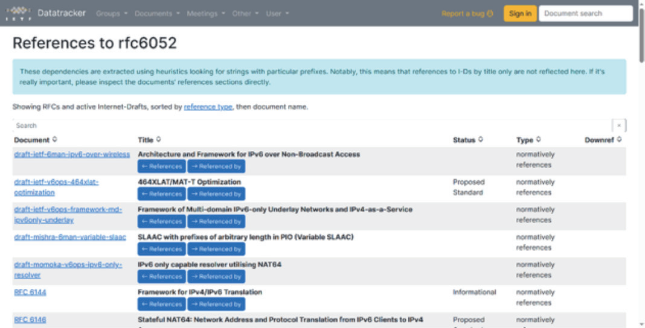Screen dimensions: 645x328
Task: Open the Documents dropdown menu
Action: pos(156,13)
